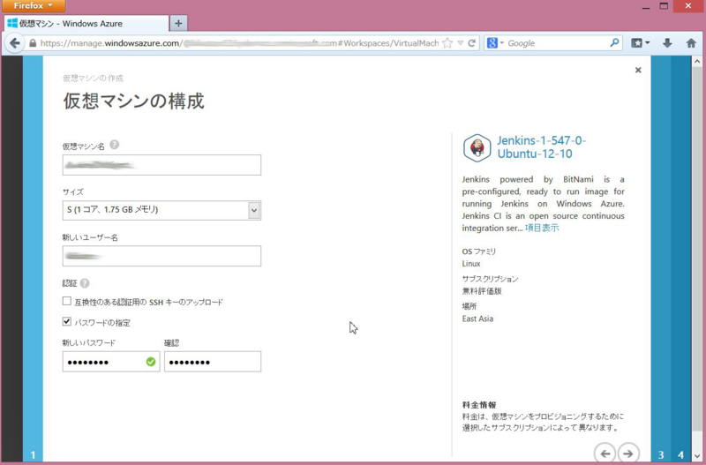Uncheck the パスワードの指定 checkbox
Viewport: 706px width, 465px height.
(67, 321)
